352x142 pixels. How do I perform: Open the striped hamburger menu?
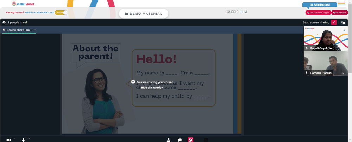pos(341,3)
